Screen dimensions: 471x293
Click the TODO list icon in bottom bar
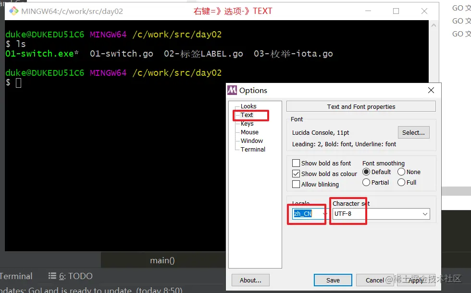52,276
